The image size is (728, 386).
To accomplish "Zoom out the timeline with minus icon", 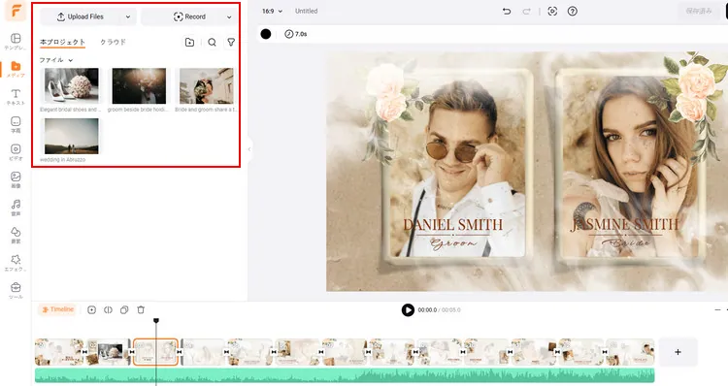I will tap(717, 310).
